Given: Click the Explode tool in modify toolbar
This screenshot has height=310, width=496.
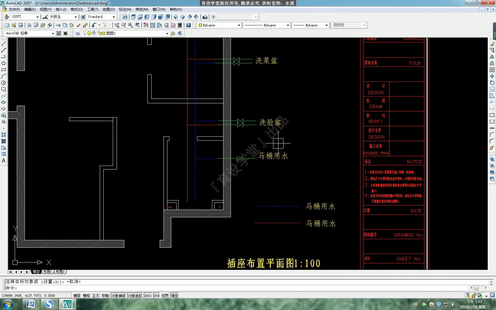Looking at the screenshot, I should click(x=492, y=148).
